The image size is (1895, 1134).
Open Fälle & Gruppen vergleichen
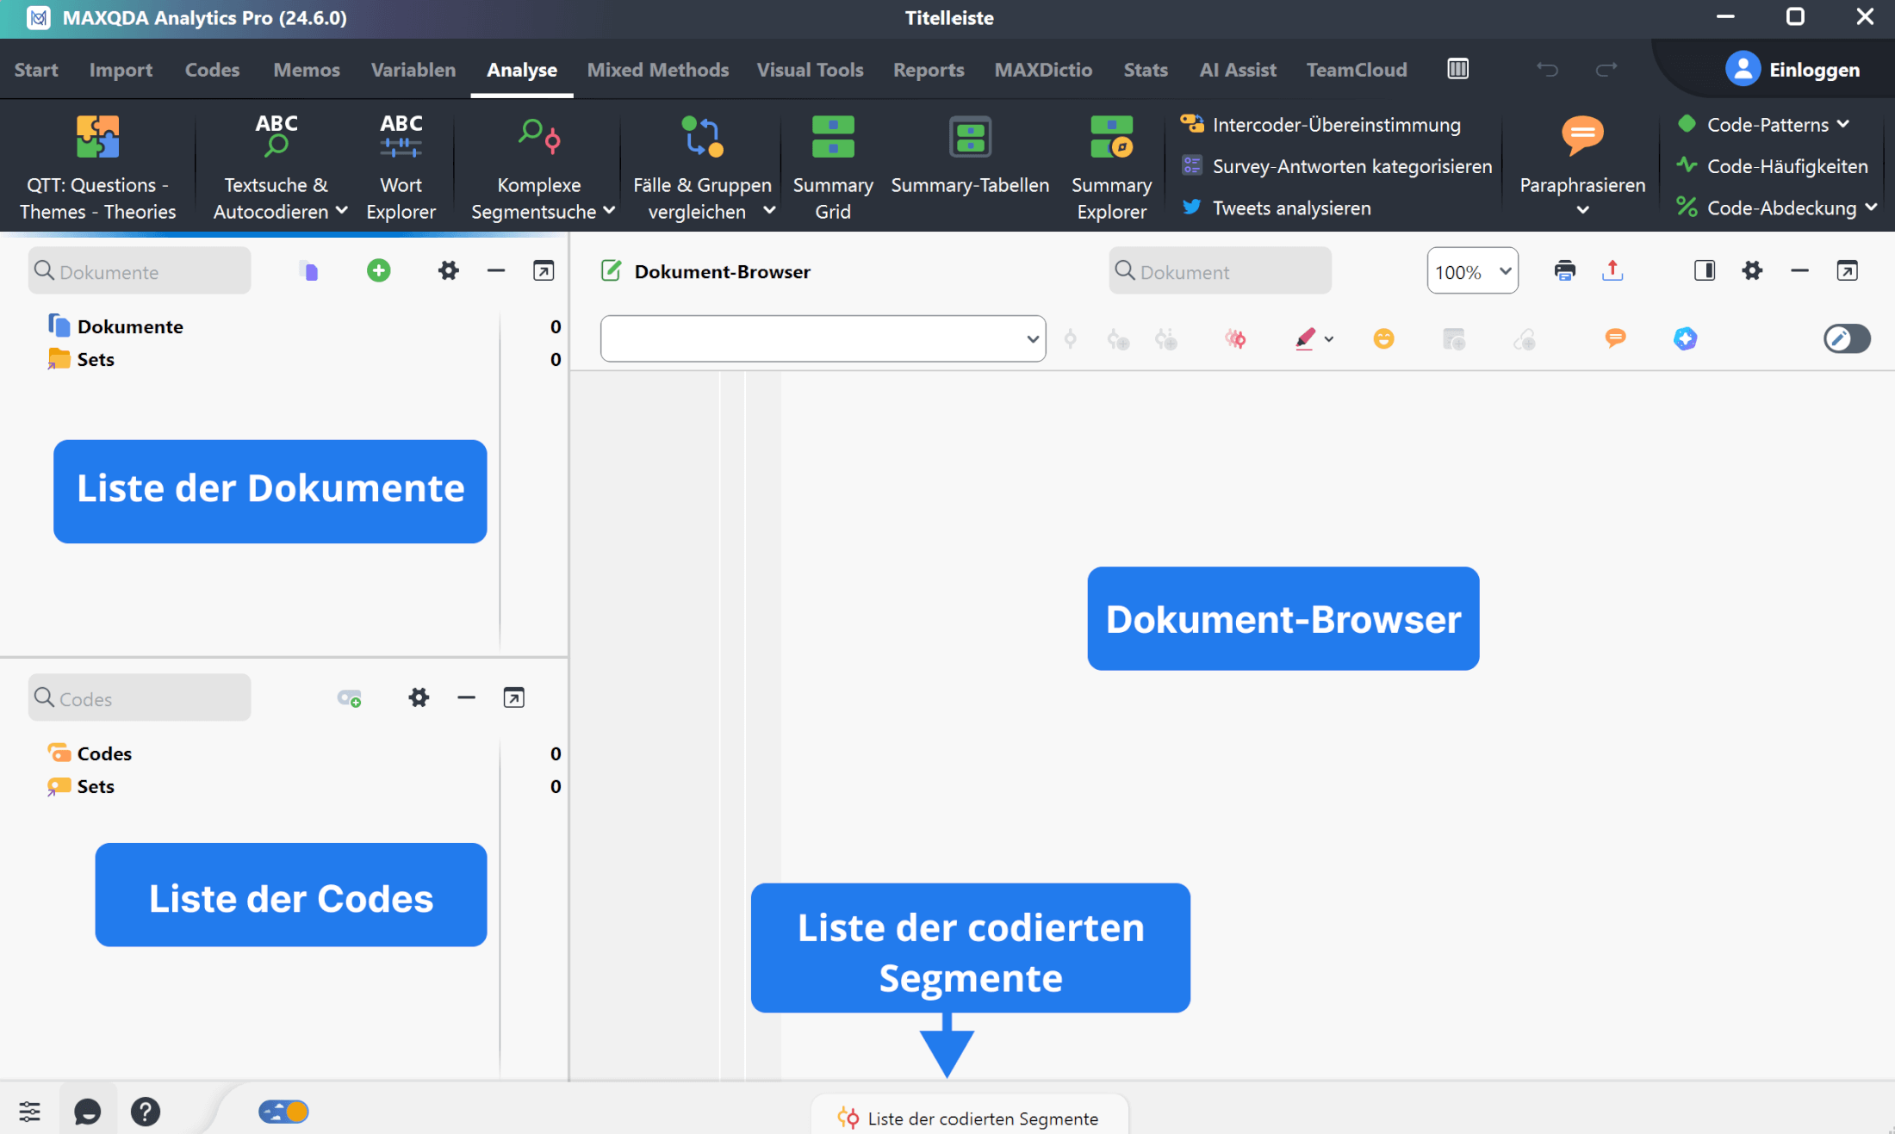[702, 167]
